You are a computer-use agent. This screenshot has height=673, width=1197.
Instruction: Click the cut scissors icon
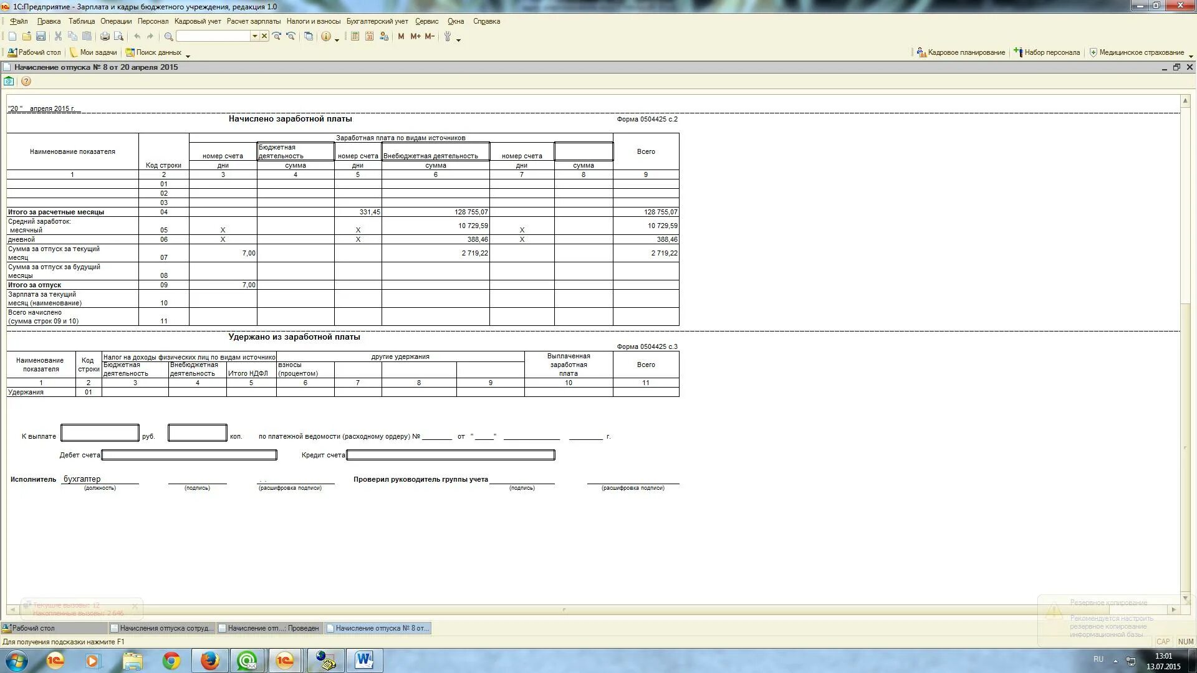(x=58, y=37)
